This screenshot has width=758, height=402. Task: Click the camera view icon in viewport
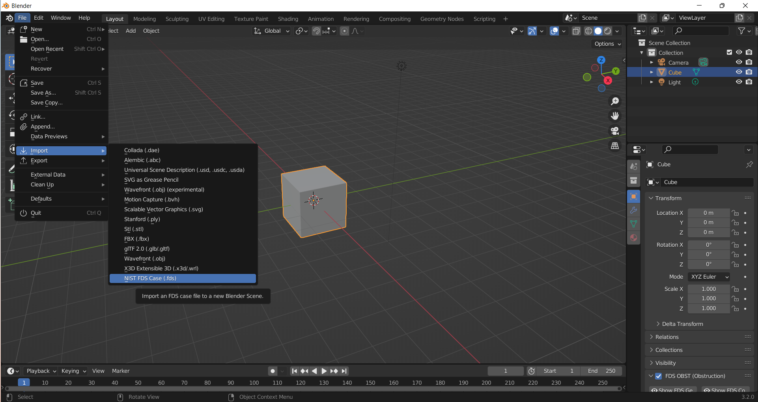click(x=615, y=130)
